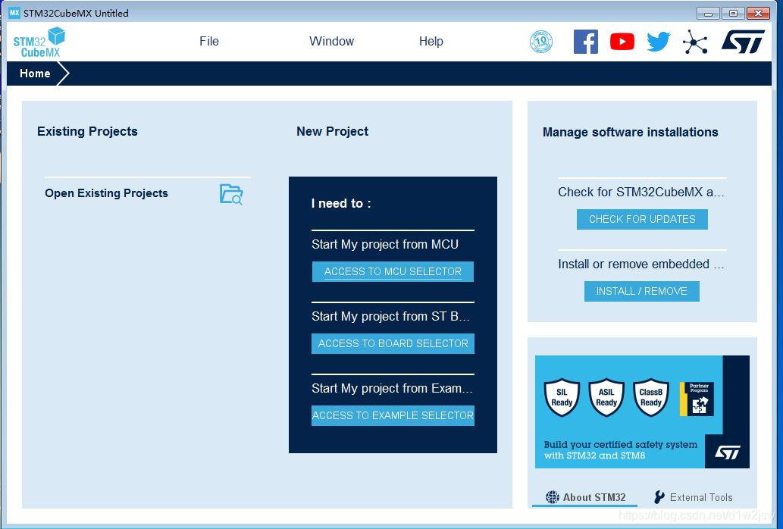Go to Home breadcrumb
The image size is (783, 529).
[x=35, y=74]
